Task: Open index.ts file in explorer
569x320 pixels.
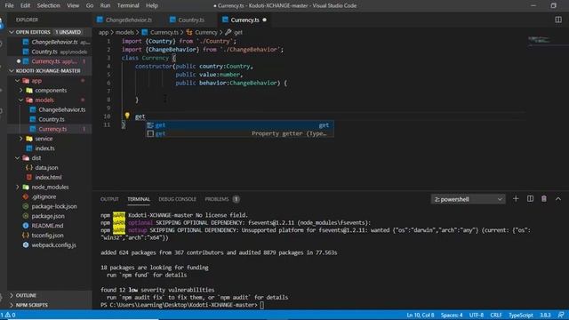Action: [44, 148]
